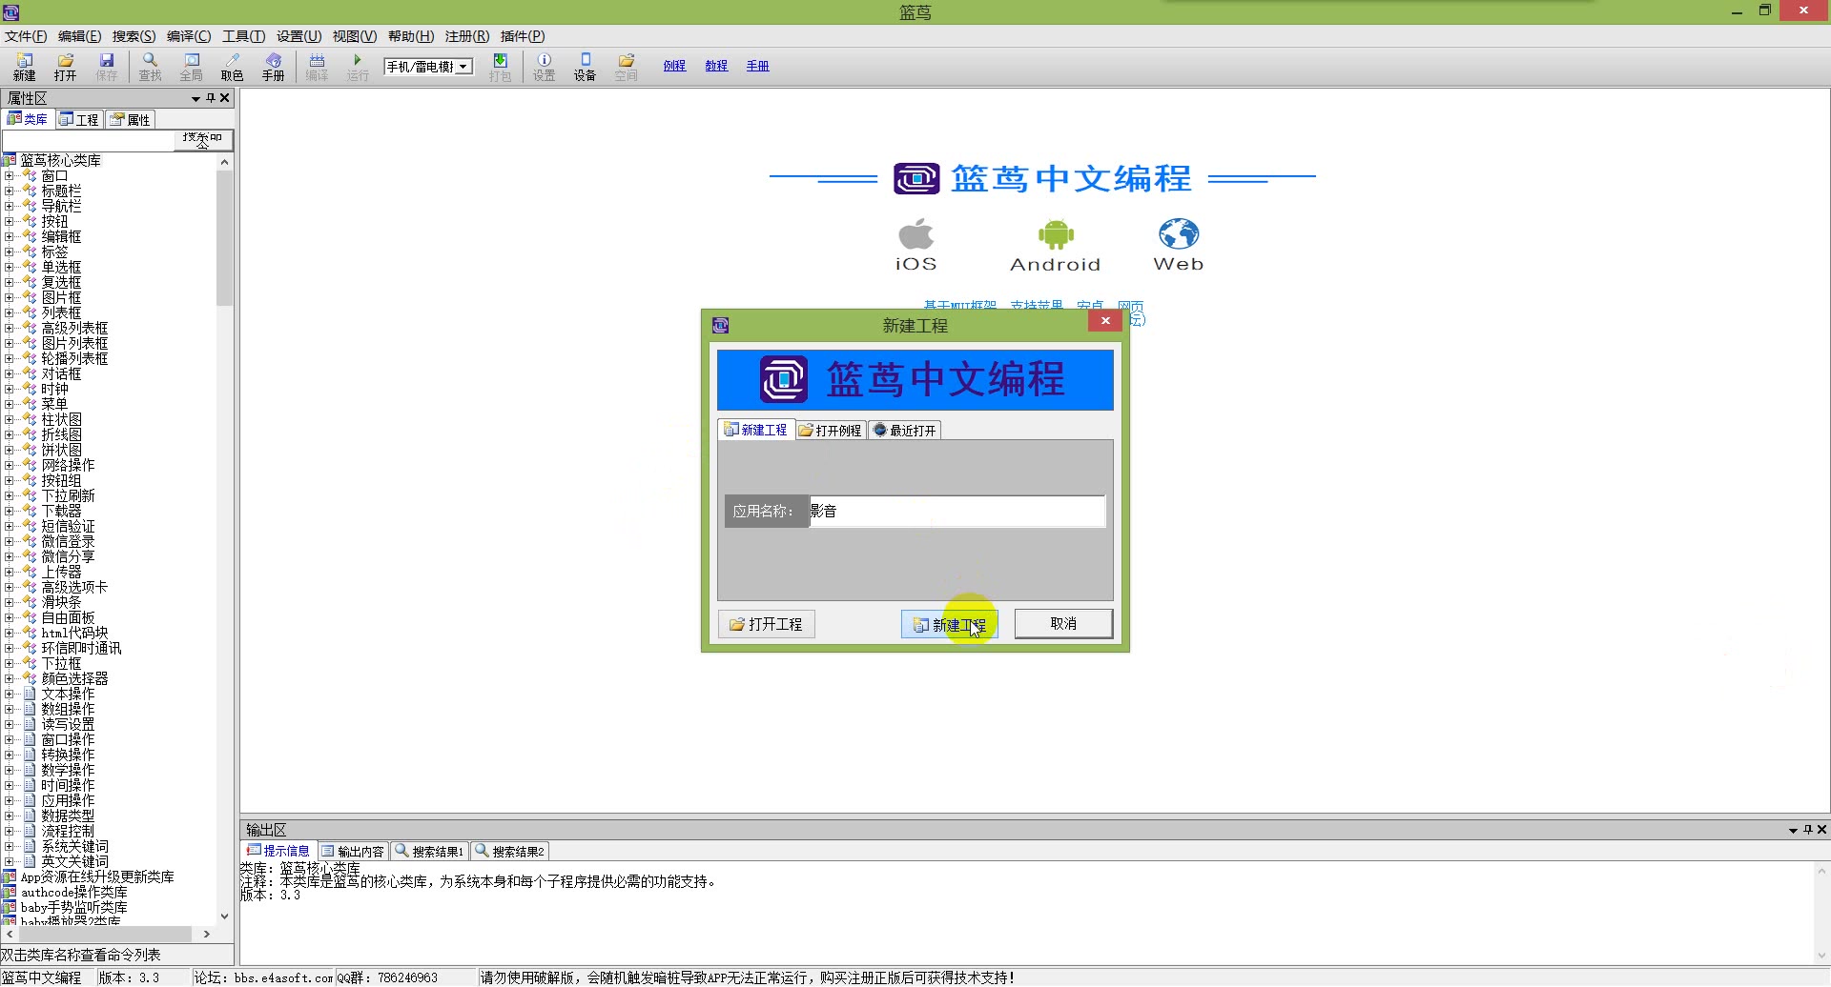
Task: Click the 打包 package icon
Action: click(500, 67)
